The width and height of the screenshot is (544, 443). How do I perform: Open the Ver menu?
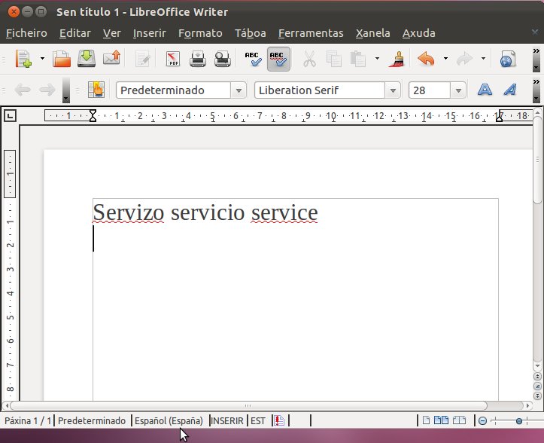tap(111, 33)
